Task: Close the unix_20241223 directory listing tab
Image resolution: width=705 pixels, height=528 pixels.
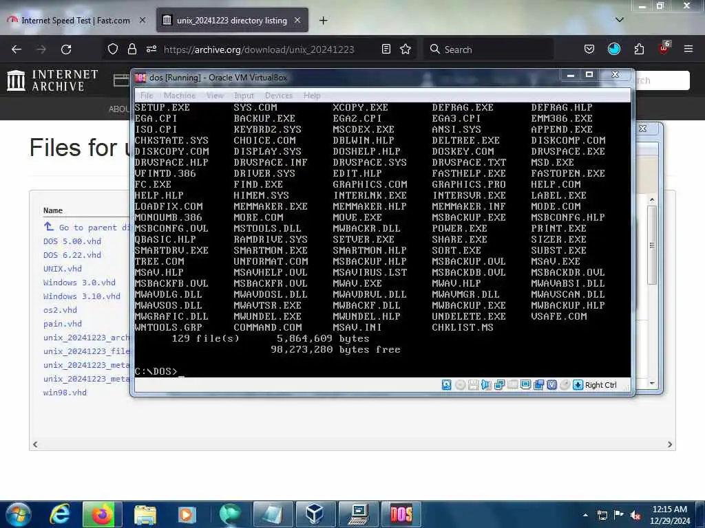Action: coord(297,20)
